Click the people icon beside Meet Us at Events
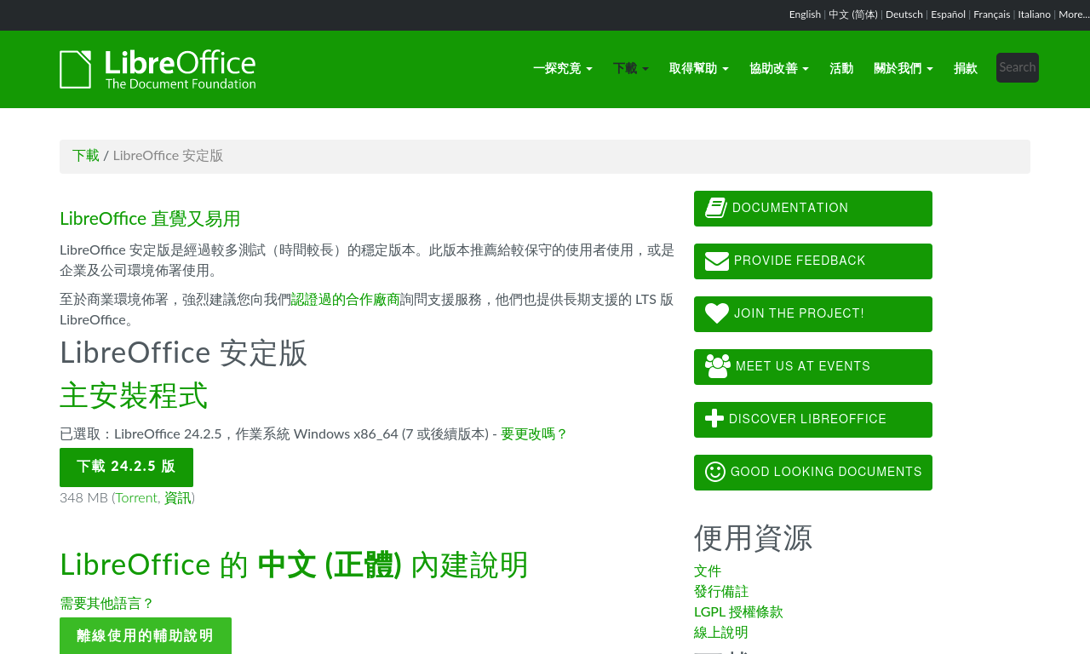This screenshot has height=654, width=1090. tap(718, 366)
